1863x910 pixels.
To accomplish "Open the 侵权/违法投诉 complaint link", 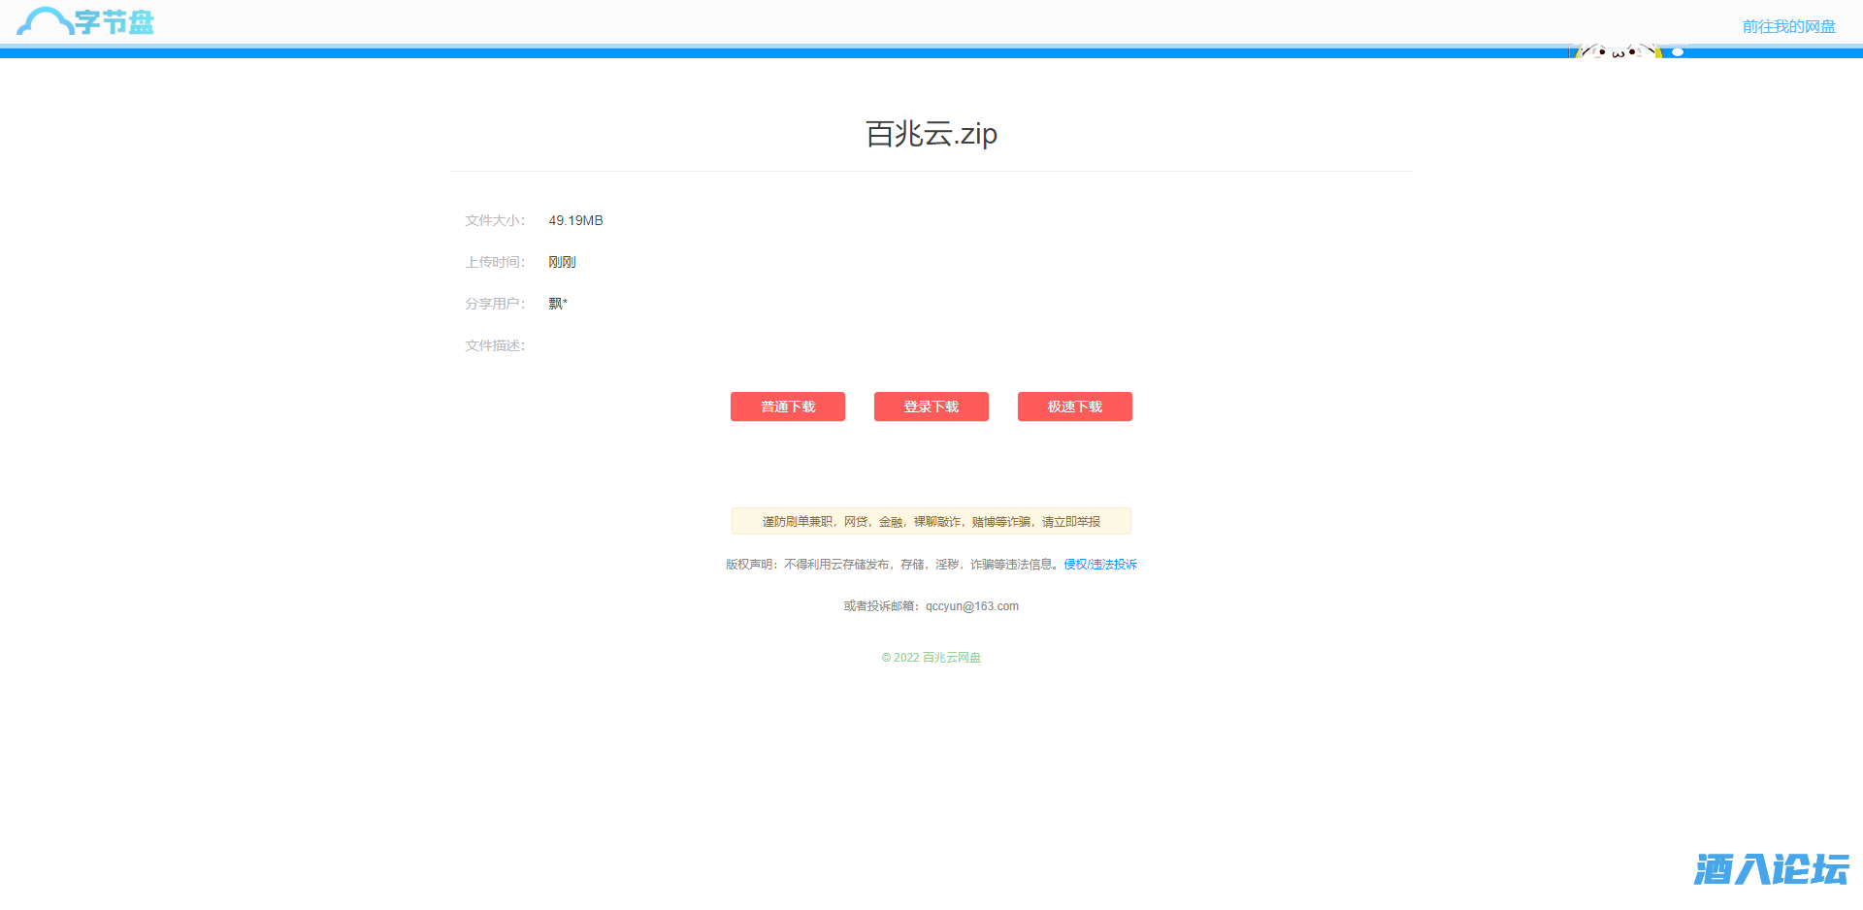I will tap(1100, 564).
